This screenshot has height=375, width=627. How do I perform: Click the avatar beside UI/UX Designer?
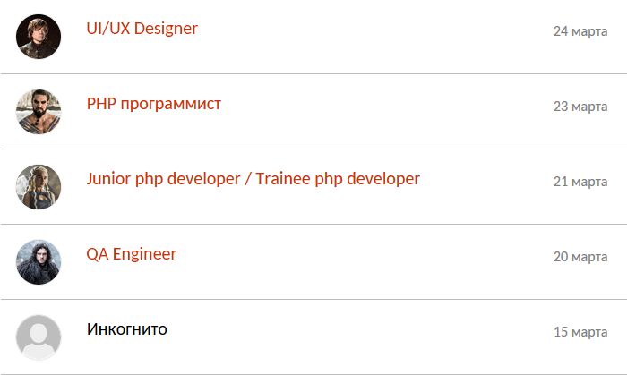click(39, 37)
